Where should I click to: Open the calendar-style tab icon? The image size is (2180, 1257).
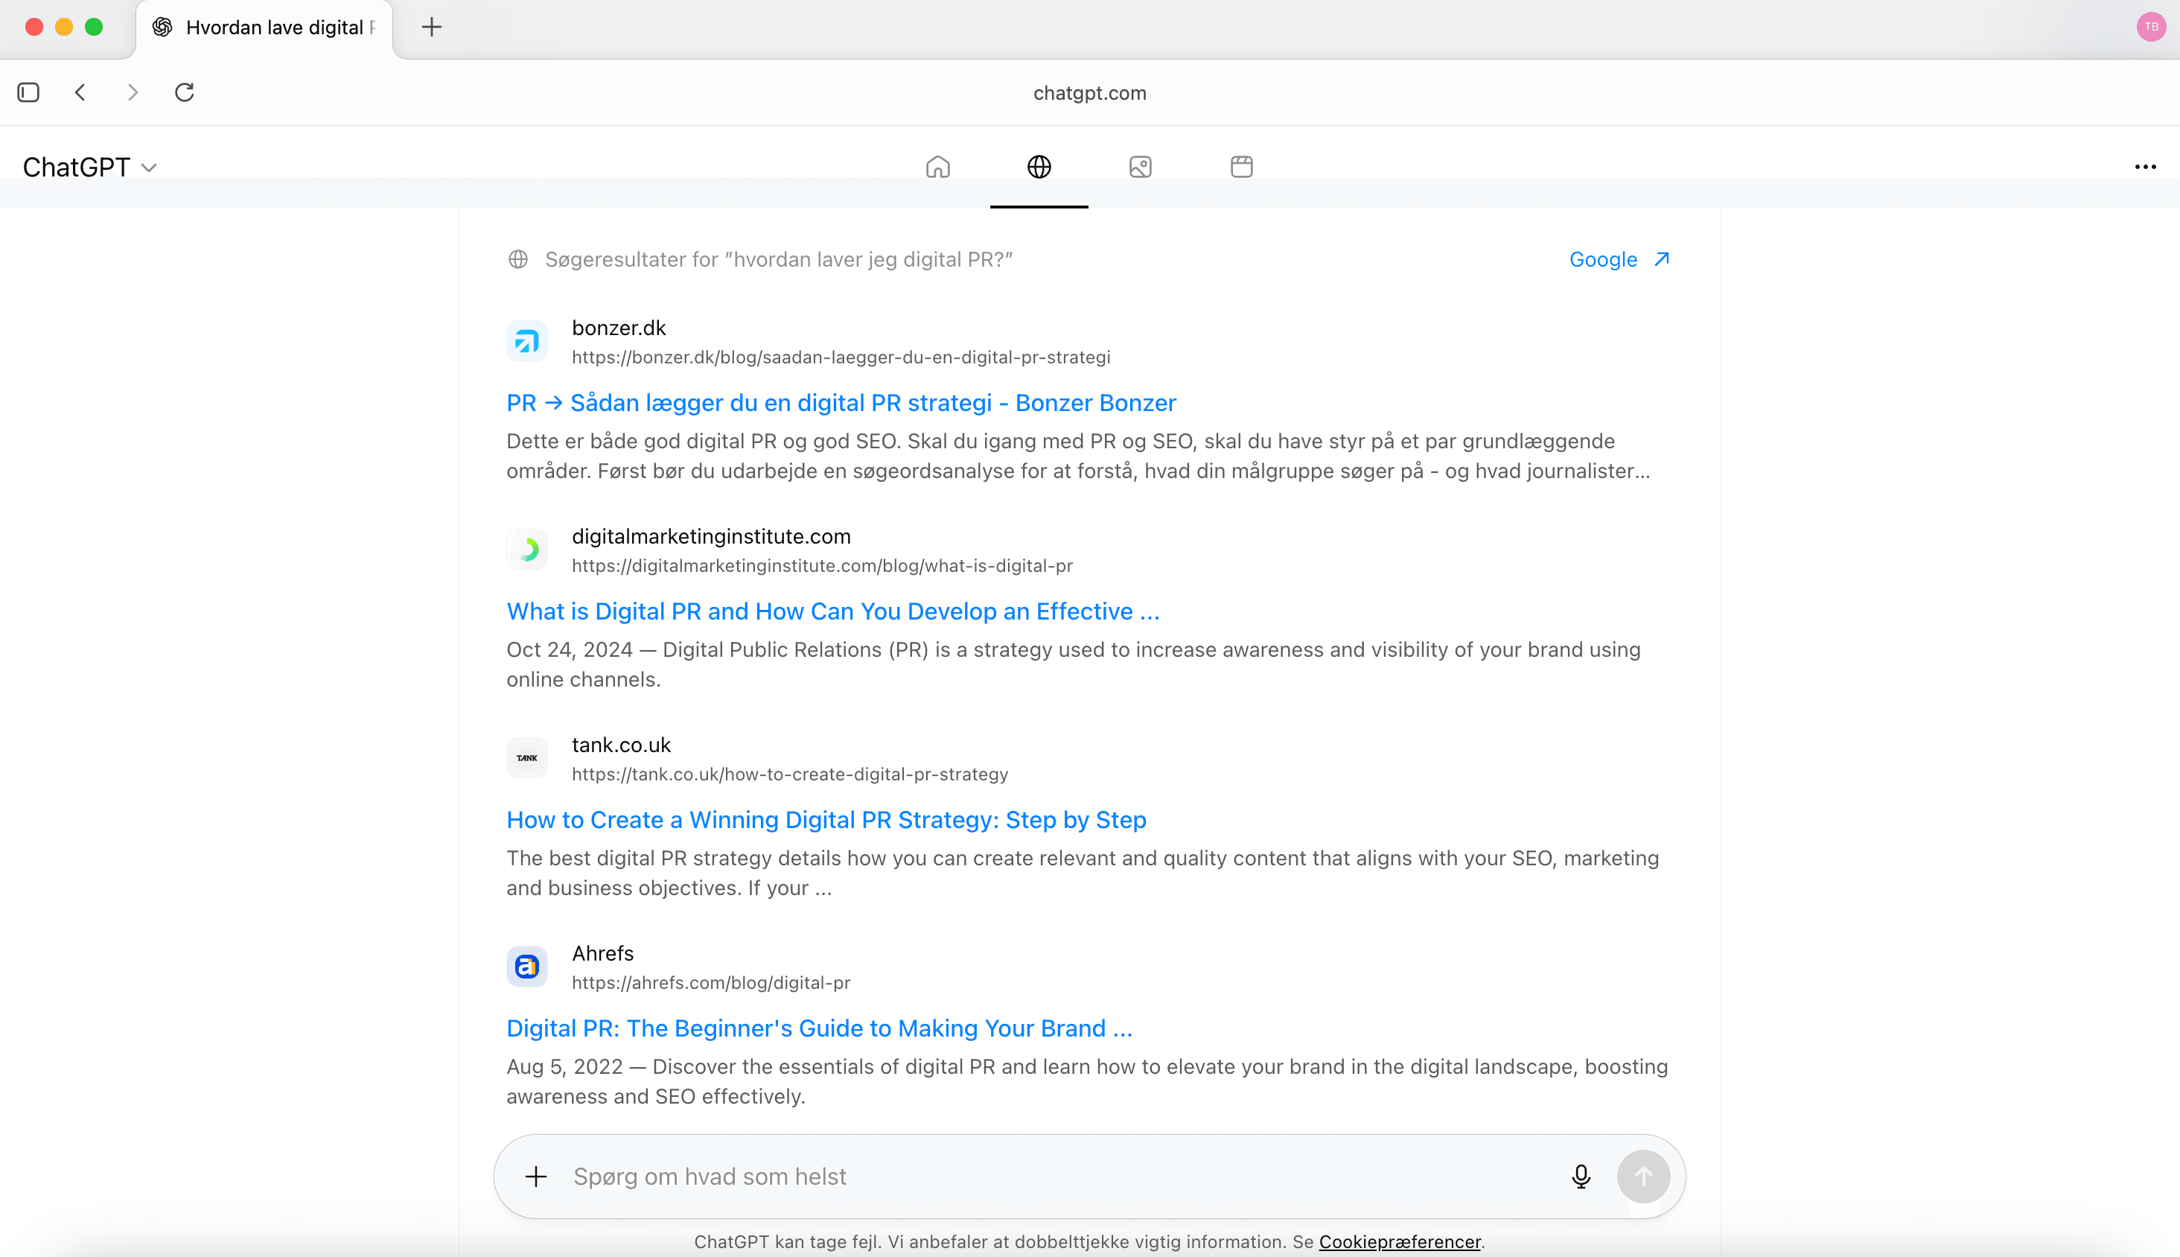coord(1241,167)
